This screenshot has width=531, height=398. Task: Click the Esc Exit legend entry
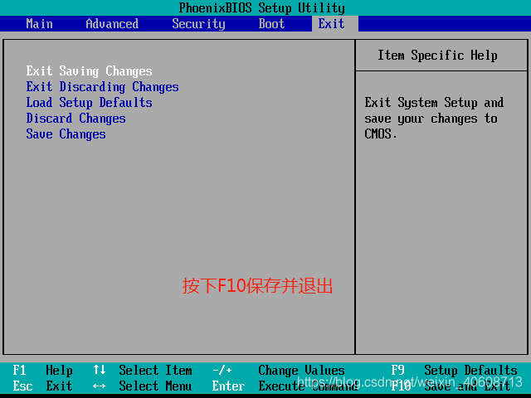[x=42, y=386]
